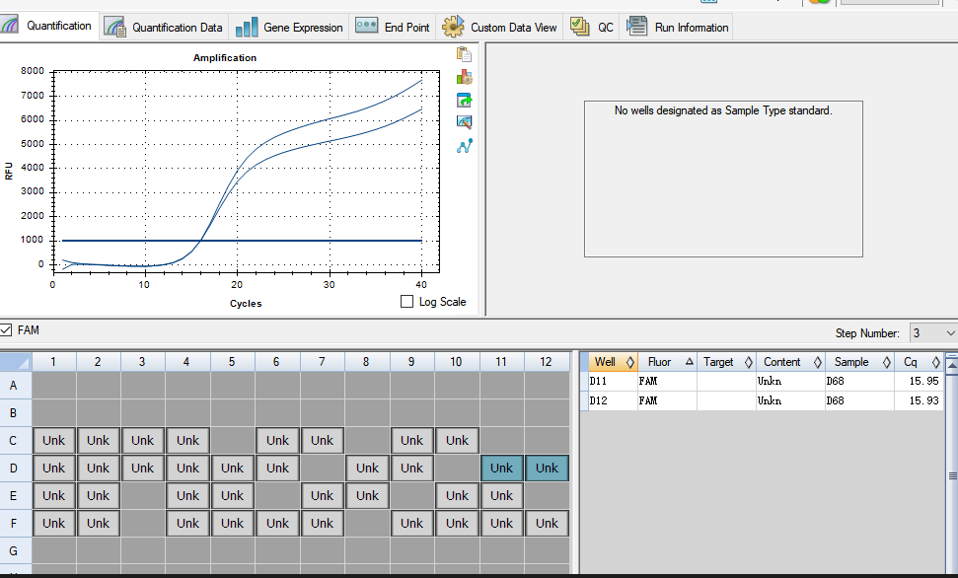Select entire plate row D header
958x578 pixels.
coord(15,468)
